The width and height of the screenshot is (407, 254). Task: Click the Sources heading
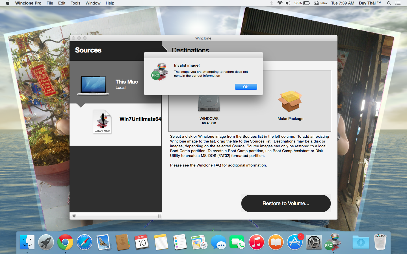(x=88, y=50)
